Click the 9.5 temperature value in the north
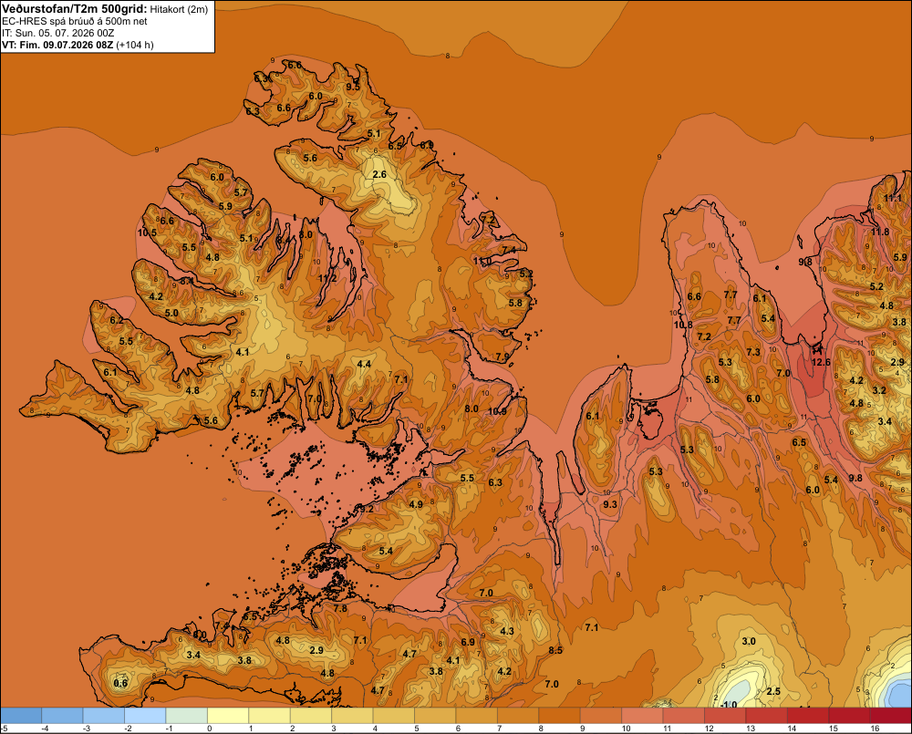The height and width of the screenshot is (734, 912). click(353, 87)
